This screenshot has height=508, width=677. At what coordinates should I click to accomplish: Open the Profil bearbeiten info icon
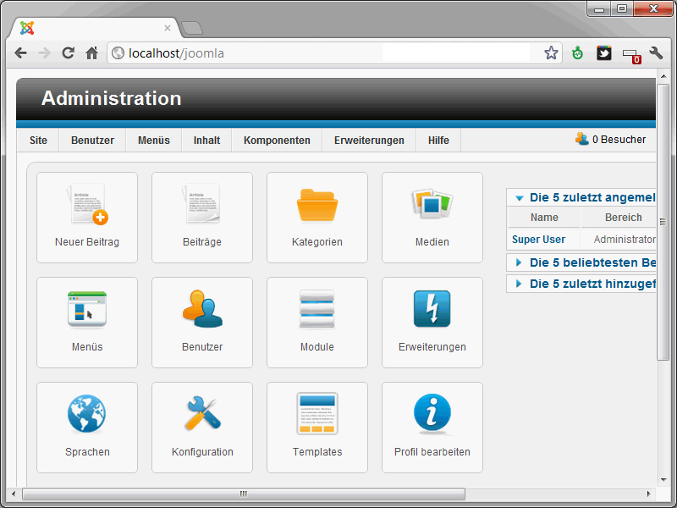tap(432, 416)
